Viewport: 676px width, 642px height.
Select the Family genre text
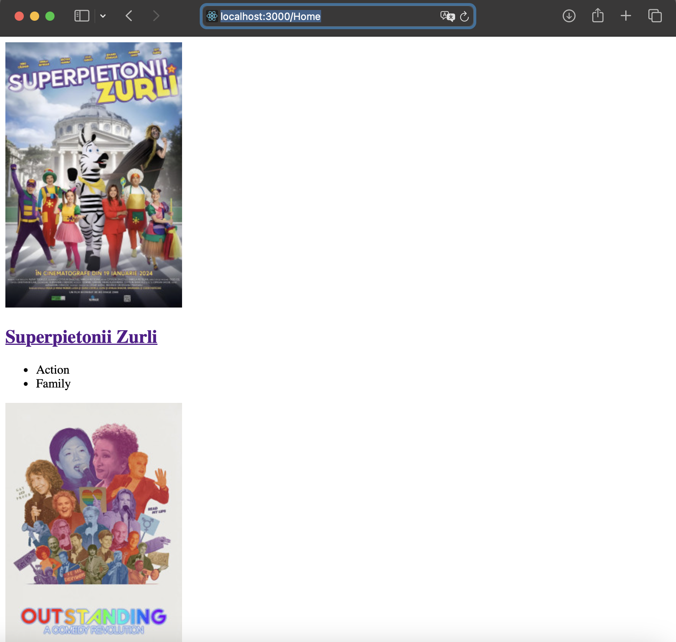tap(53, 384)
